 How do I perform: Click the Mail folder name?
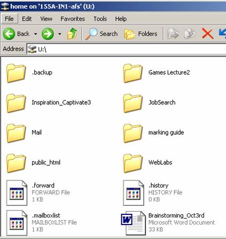[37, 133]
